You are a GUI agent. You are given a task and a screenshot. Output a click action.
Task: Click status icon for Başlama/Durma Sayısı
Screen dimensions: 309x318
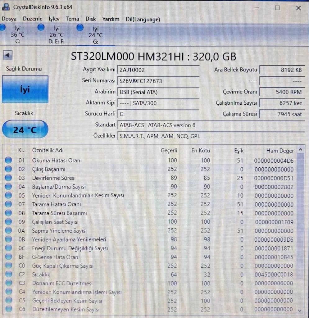[8, 187]
